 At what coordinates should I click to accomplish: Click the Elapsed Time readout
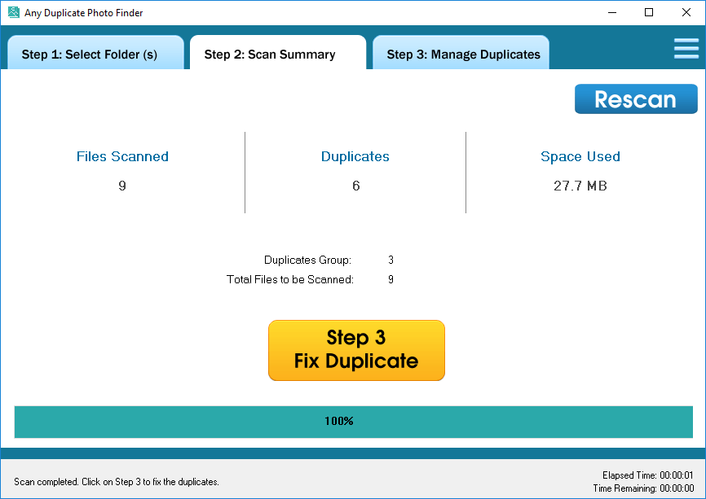click(x=648, y=475)
